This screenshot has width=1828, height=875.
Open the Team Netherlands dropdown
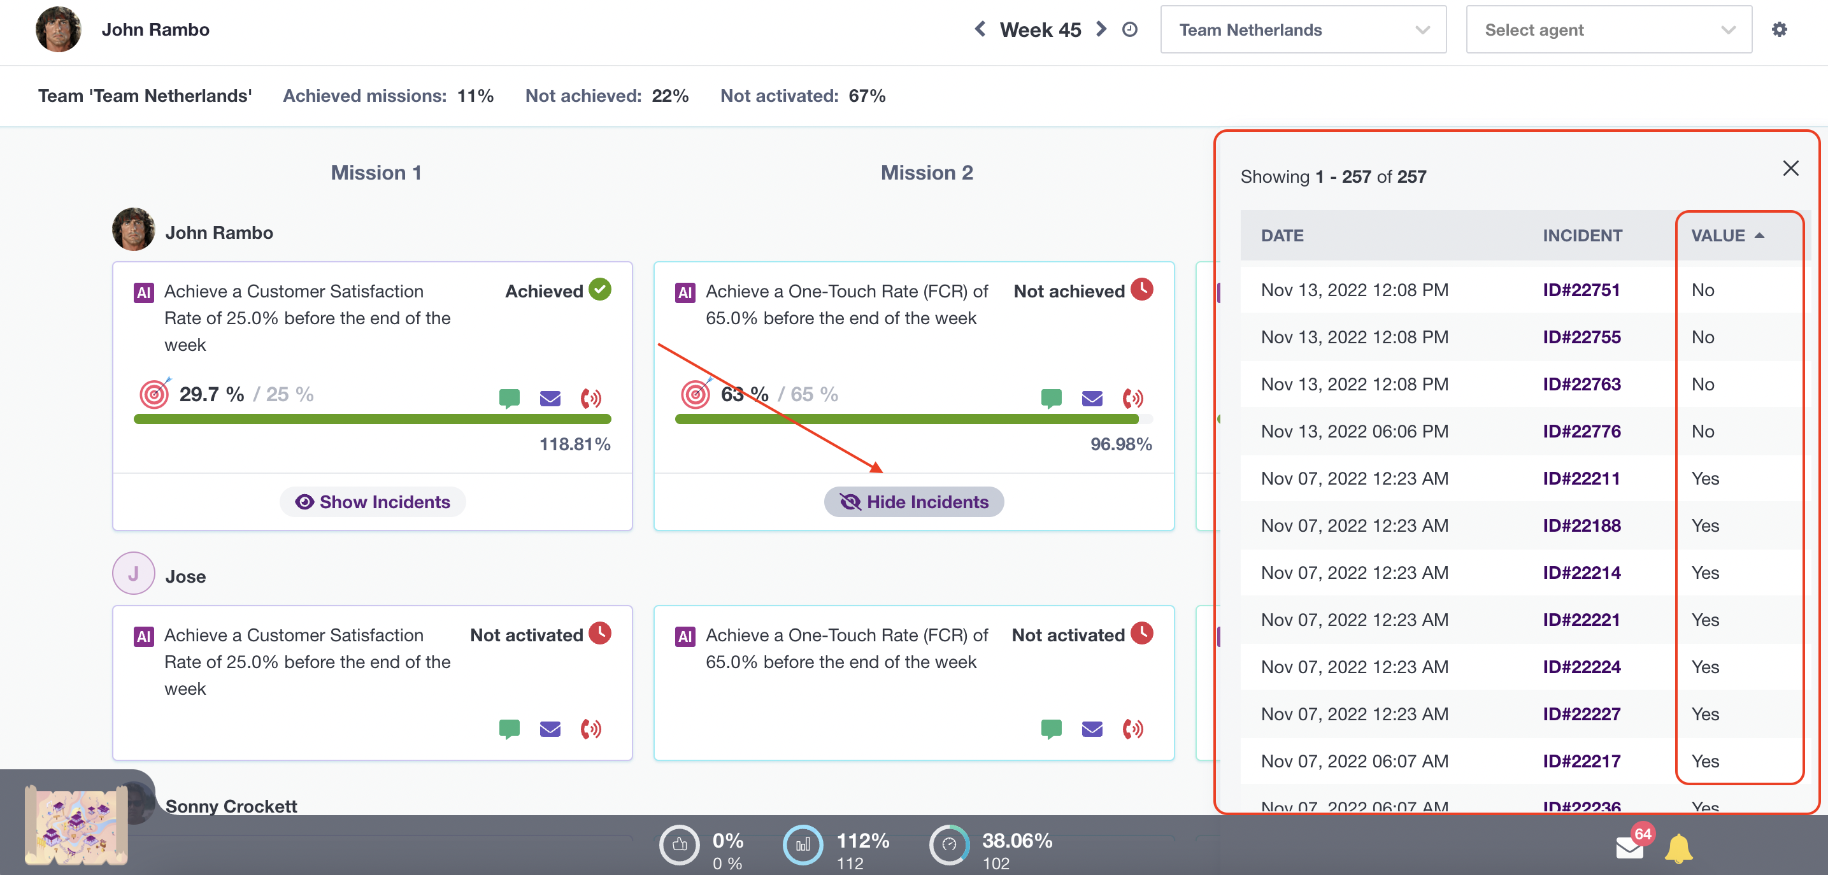tap(1302, 30)
